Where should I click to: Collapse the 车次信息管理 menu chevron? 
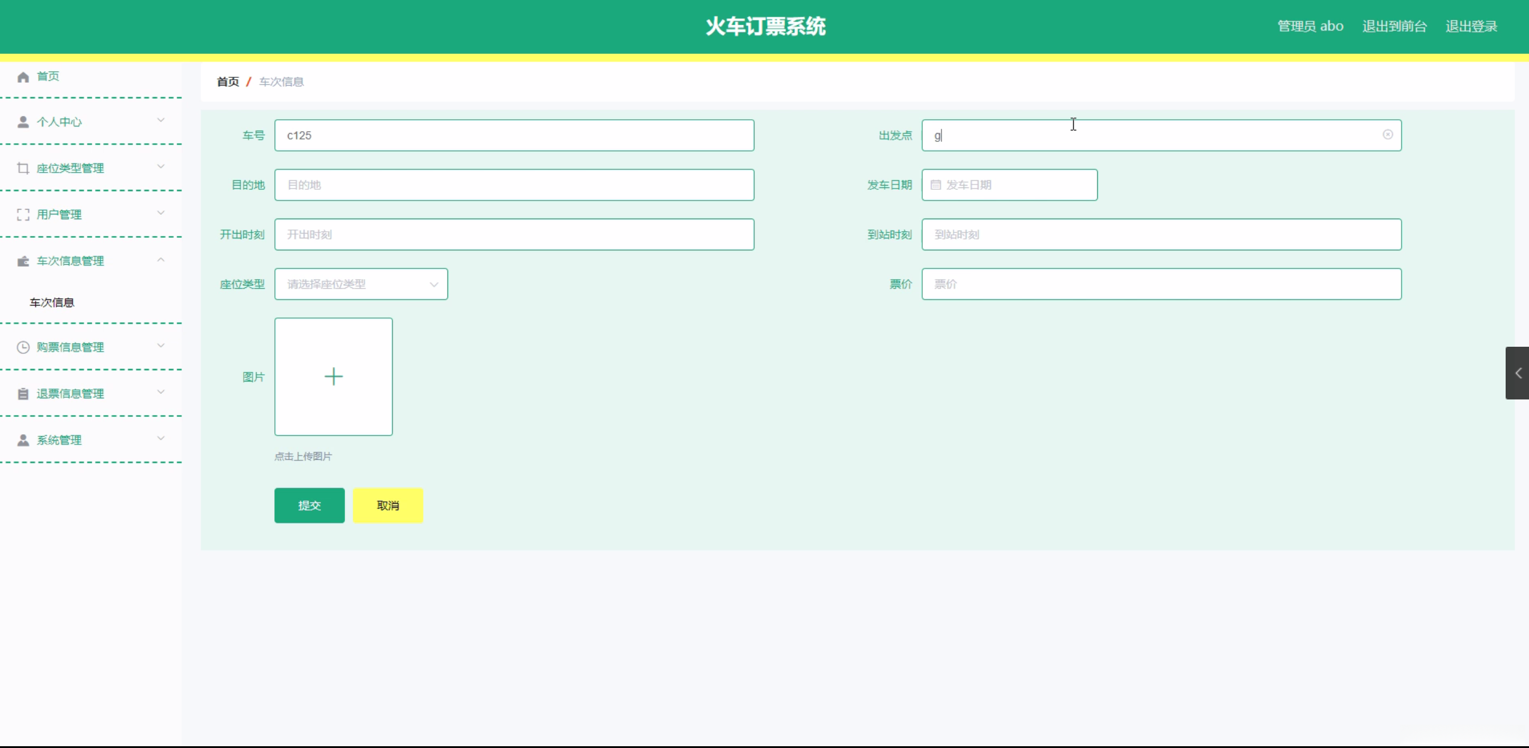click(x=161, y=260)
